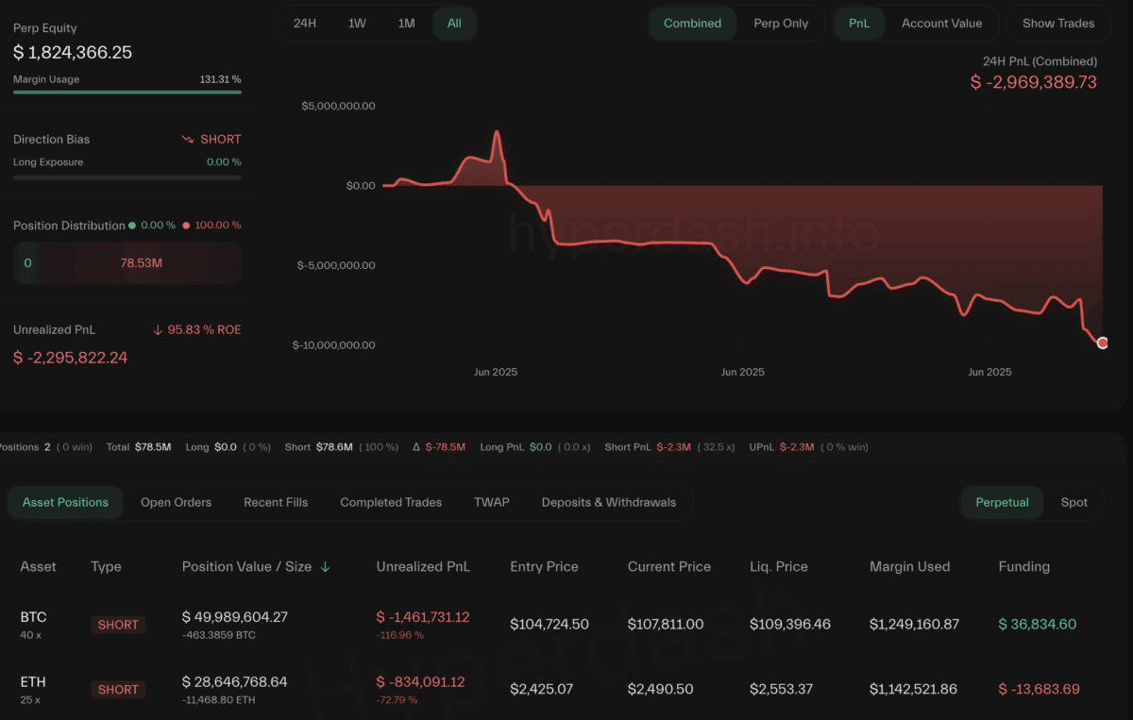Click ETH unrealized PnL $ -834,091.12
This screenshot has height=720, width=1133.
(420, 681)
